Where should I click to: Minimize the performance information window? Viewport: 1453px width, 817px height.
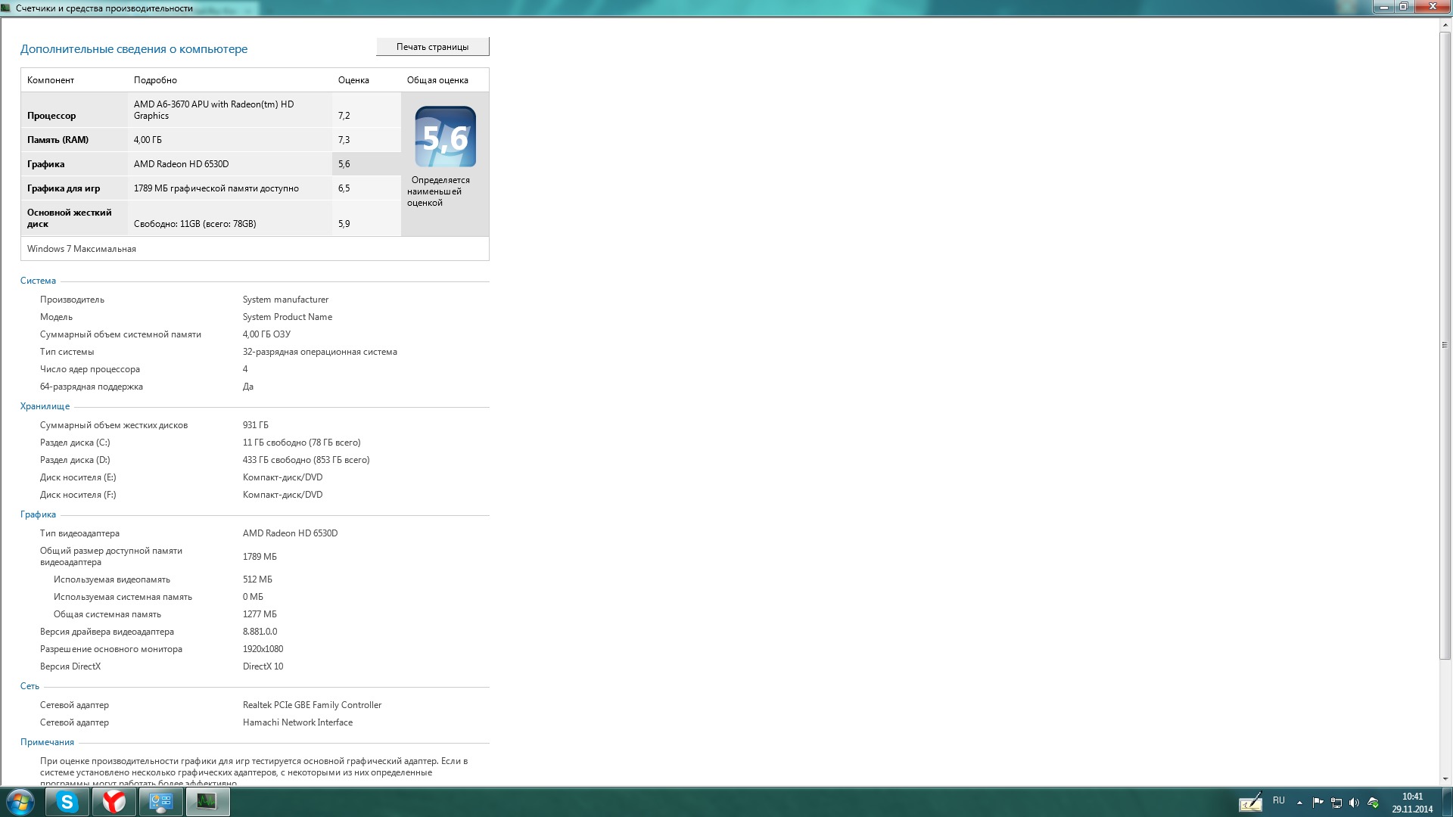coord(1384,7)
